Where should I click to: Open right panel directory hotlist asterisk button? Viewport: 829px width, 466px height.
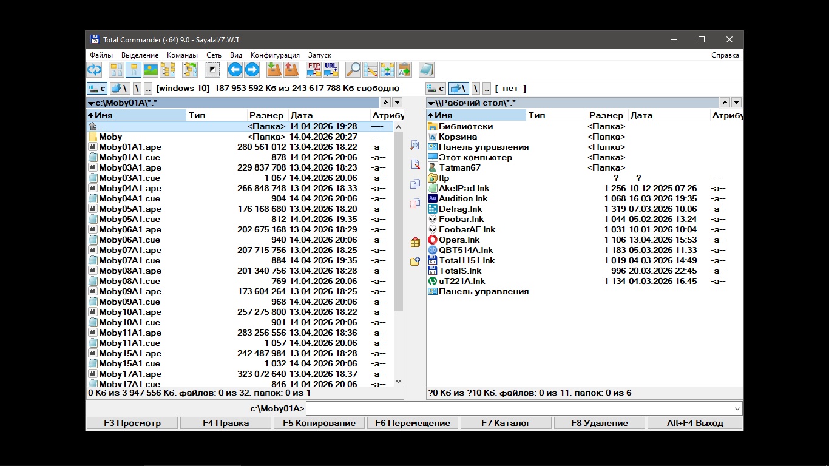(x=725, y=103)
